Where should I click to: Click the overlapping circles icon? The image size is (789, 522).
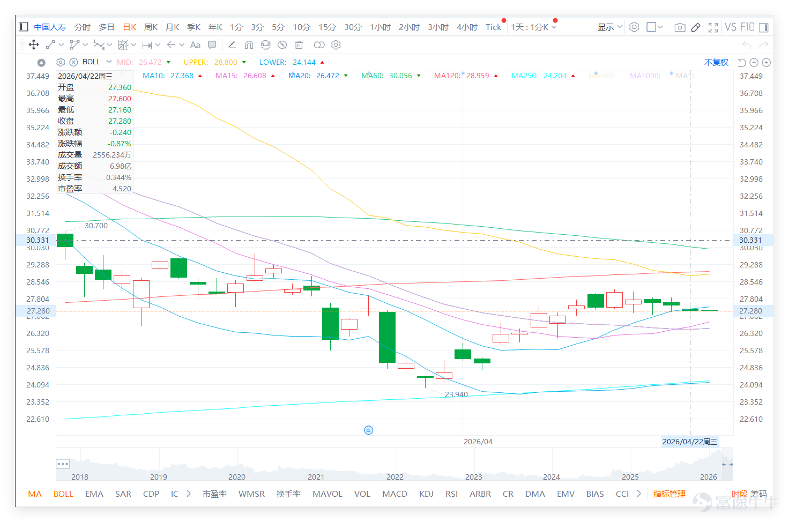(319, 45)
